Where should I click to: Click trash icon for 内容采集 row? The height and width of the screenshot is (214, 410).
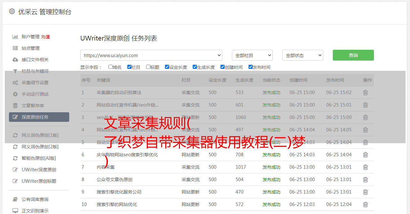coord(365,167)
